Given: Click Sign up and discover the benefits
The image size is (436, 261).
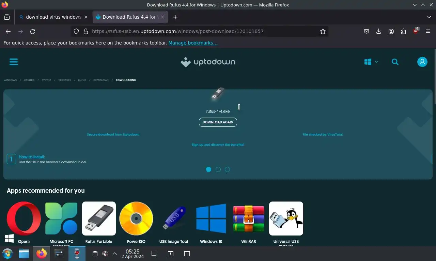Looking at the screenshot, I should click(x=218, y=145).
